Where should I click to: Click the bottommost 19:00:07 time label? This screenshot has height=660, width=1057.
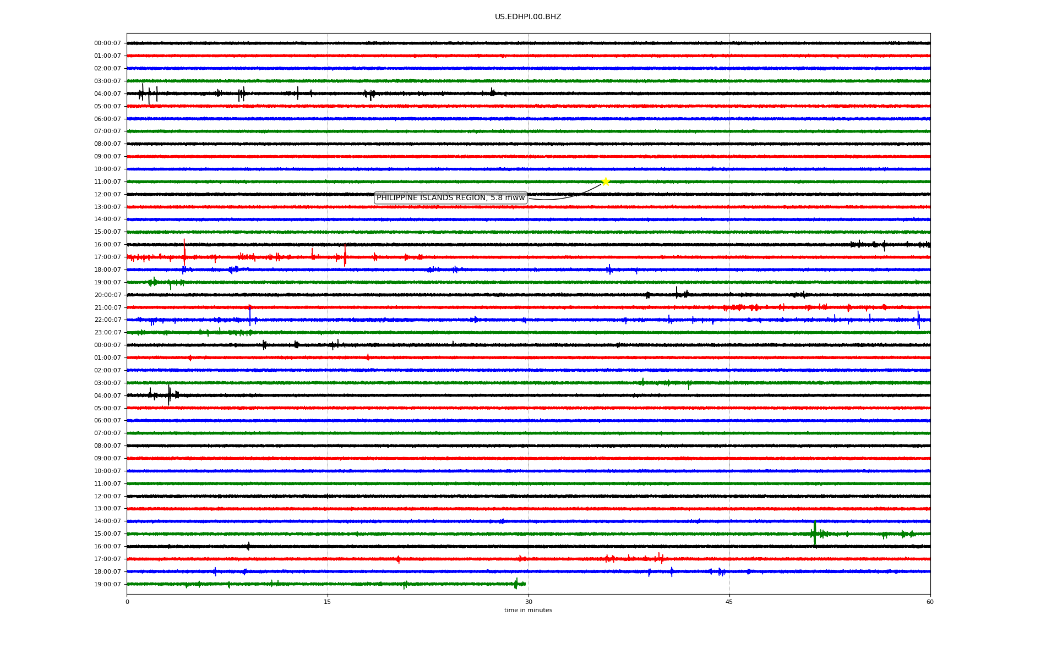pyautogui.click(x=107, y=584)
